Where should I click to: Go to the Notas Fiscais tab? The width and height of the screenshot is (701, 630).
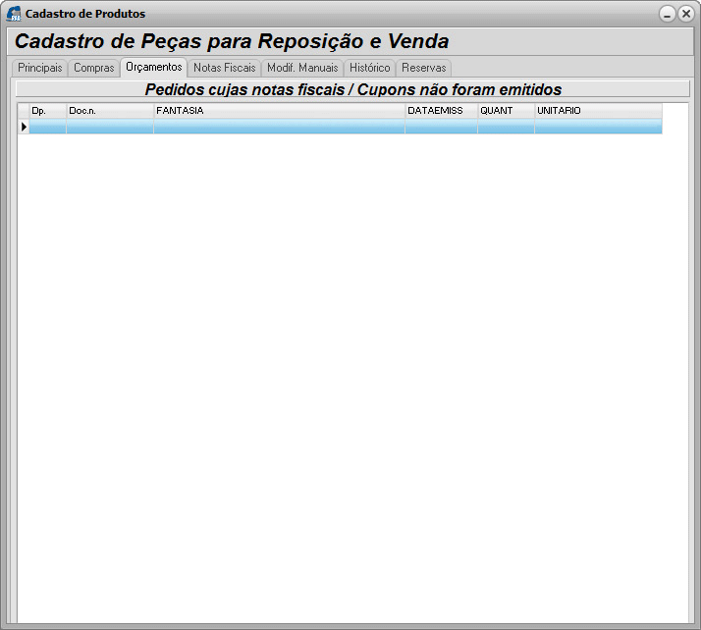pos(225,68)
